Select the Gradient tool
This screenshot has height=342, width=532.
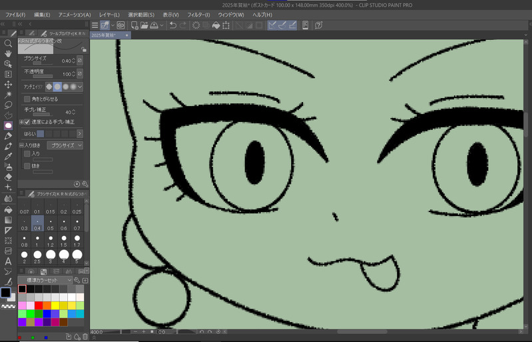tap(8, 220)
